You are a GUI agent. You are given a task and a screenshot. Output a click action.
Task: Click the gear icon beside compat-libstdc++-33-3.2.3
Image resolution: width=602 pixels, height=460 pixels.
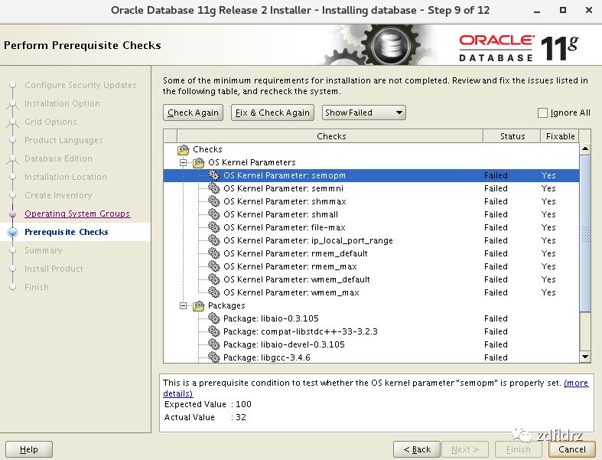(213, 331)
